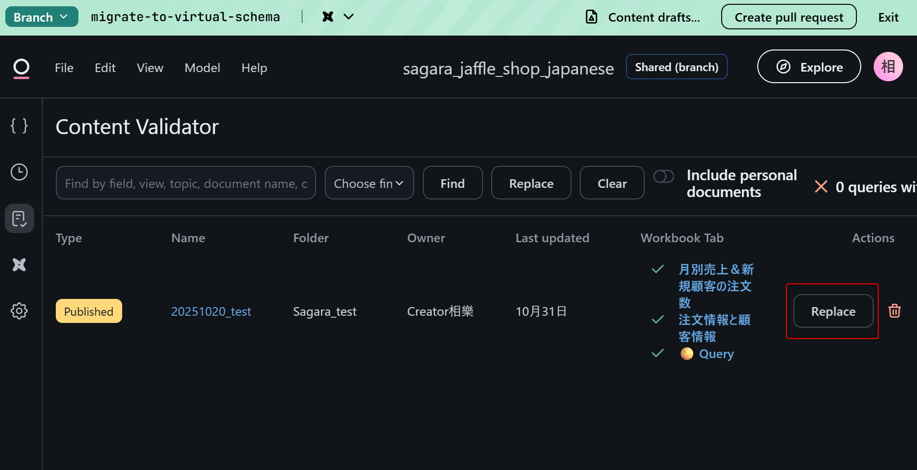The width and height of the screenshot is (917, 470).
Task: Click Create pull request button
Action: pyautogui.click(x=789, y=17)
